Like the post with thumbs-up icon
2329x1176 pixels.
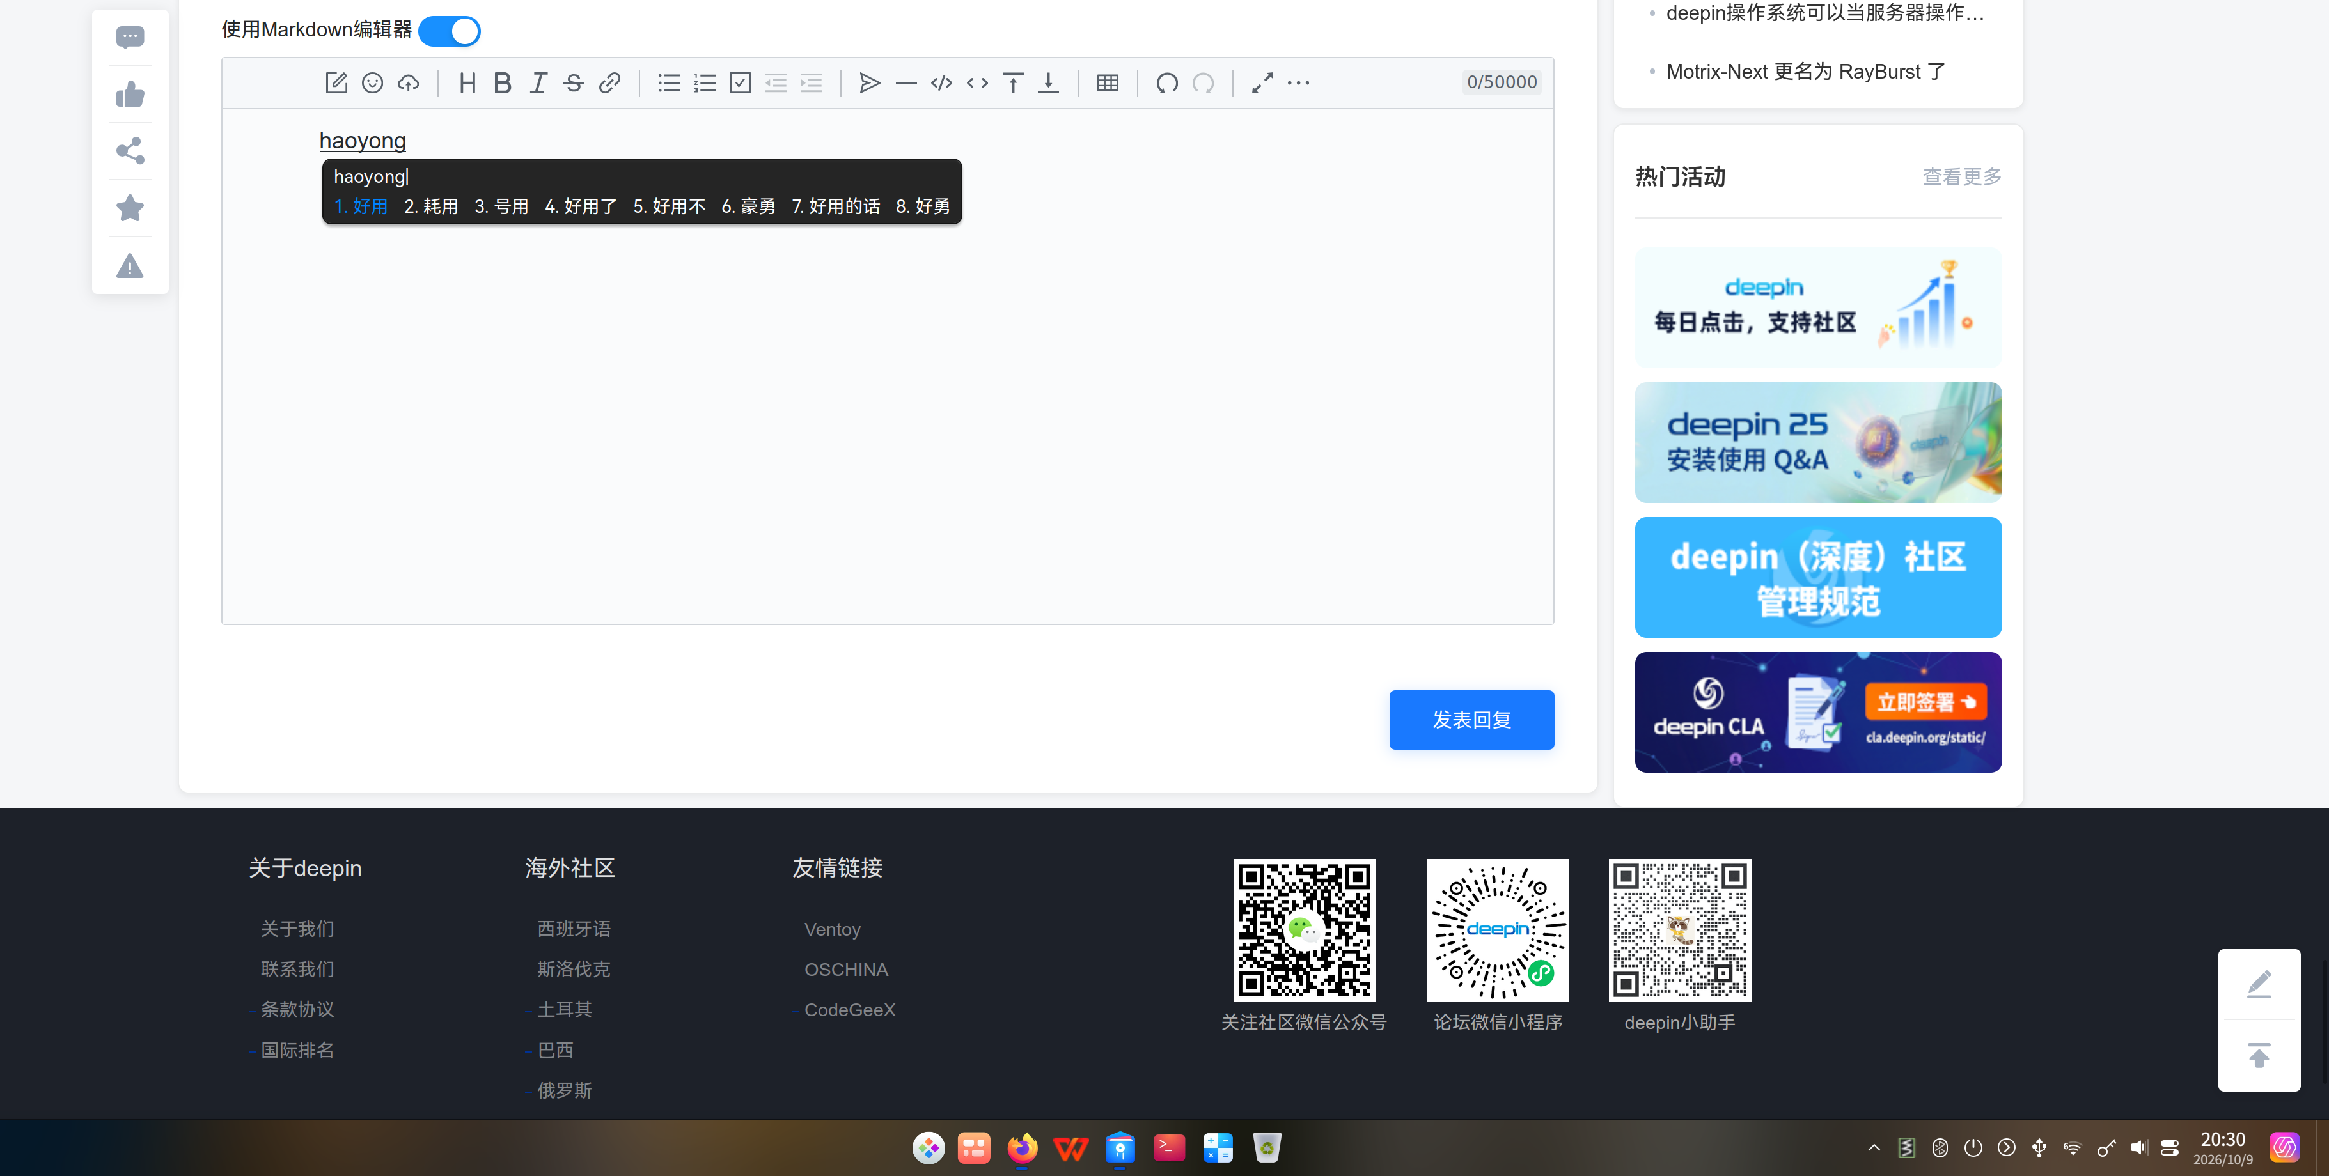click(x=130, y=94)
